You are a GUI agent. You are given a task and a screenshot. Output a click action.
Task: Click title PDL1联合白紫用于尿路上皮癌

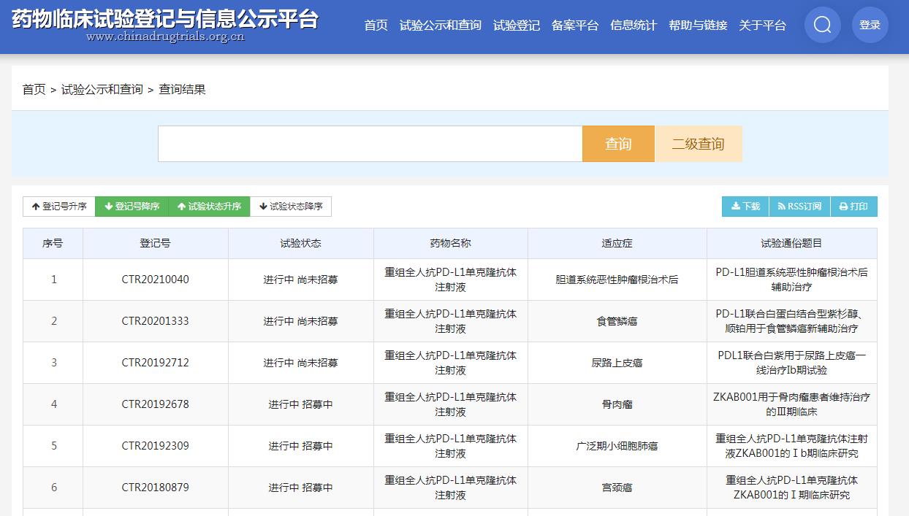(x=791, y=363)
